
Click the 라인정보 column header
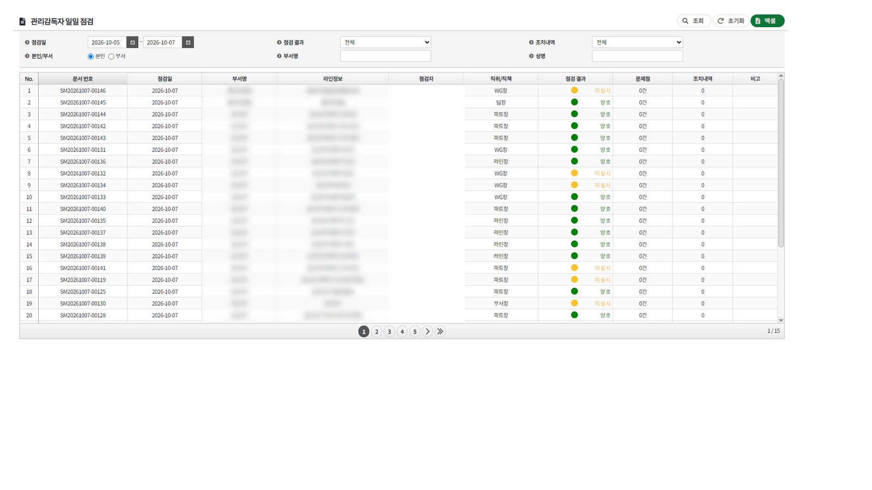click(332, 79)
